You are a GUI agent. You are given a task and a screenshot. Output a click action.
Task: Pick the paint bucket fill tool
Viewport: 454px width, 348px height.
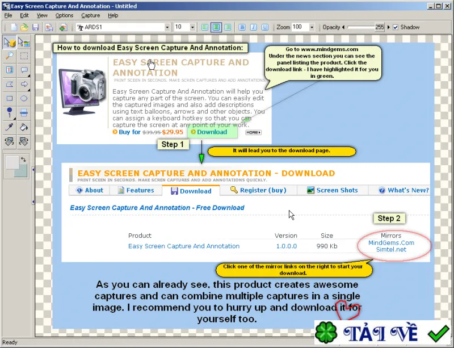click(24, 127)
